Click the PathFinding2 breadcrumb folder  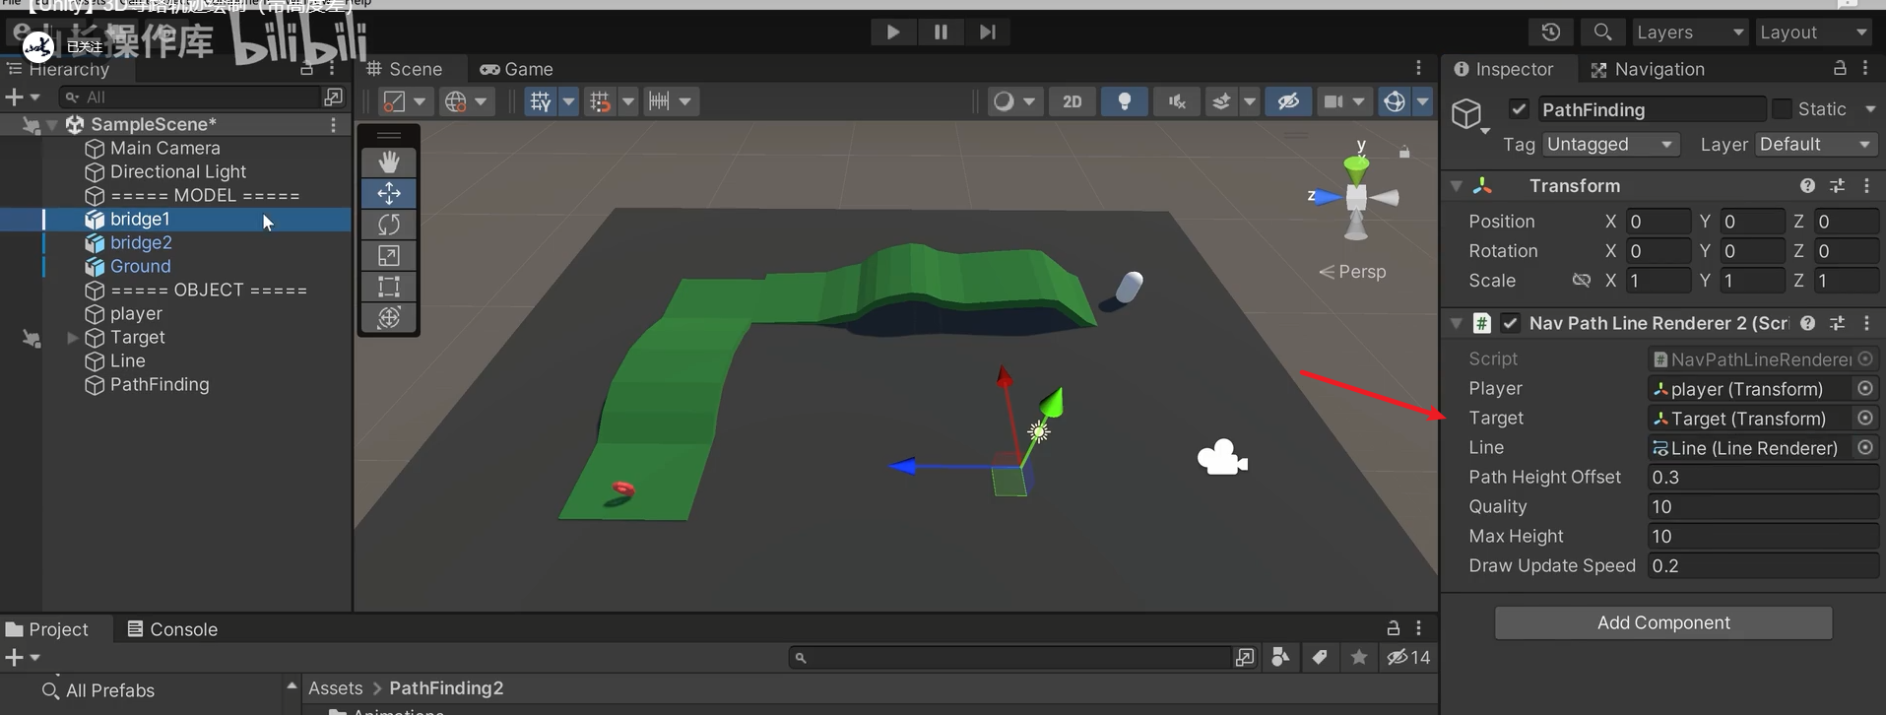[446, 688]
